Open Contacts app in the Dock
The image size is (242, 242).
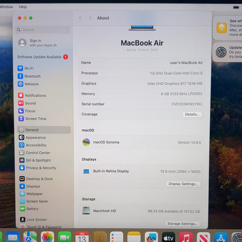(99, 237)
